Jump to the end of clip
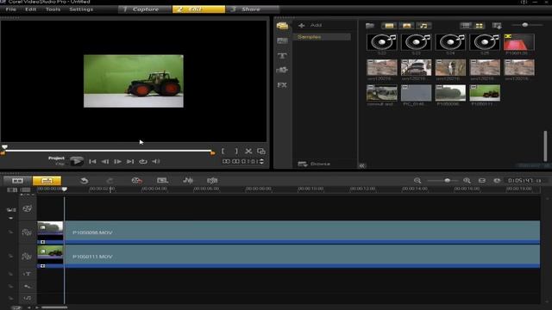Image resolution: width=552 pixels, height=310 pixels. tap(130, 161)
